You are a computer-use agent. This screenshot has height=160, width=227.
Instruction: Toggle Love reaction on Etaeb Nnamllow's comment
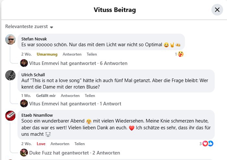click(41, 144)
